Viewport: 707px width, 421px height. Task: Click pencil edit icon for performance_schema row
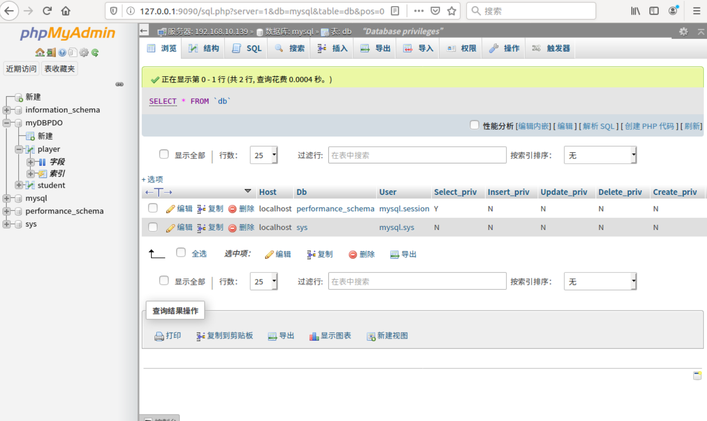[x=170, y=209]
